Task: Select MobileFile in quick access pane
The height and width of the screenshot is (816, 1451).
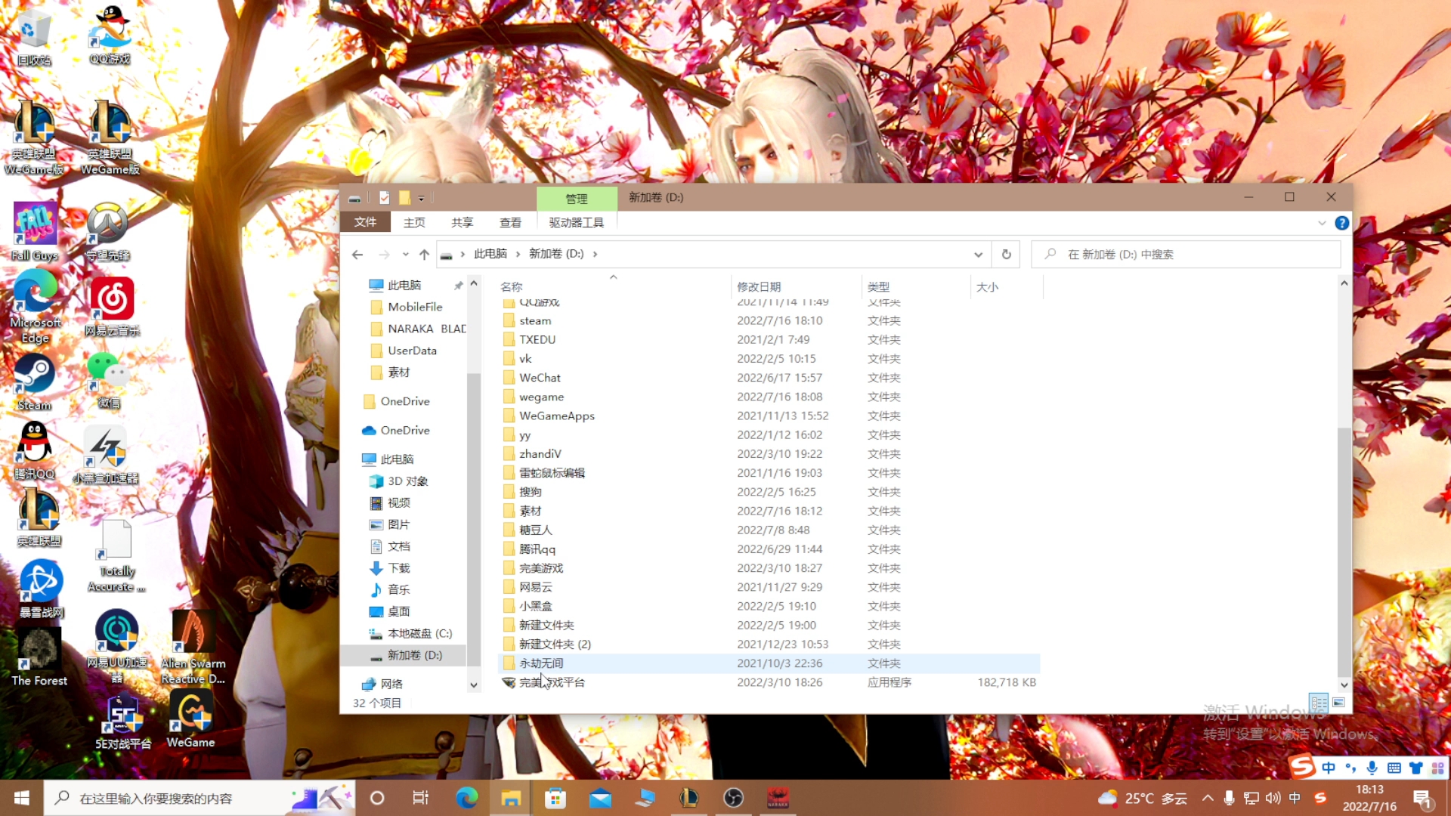Action: tap(406, 307)
